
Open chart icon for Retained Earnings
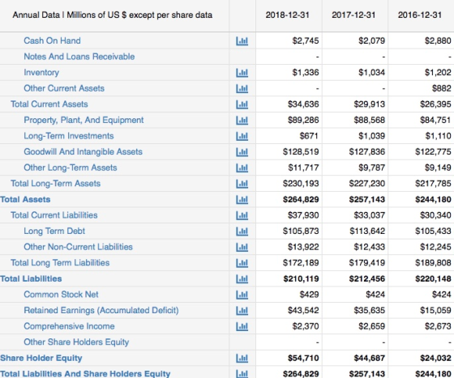tap(242, 311)
